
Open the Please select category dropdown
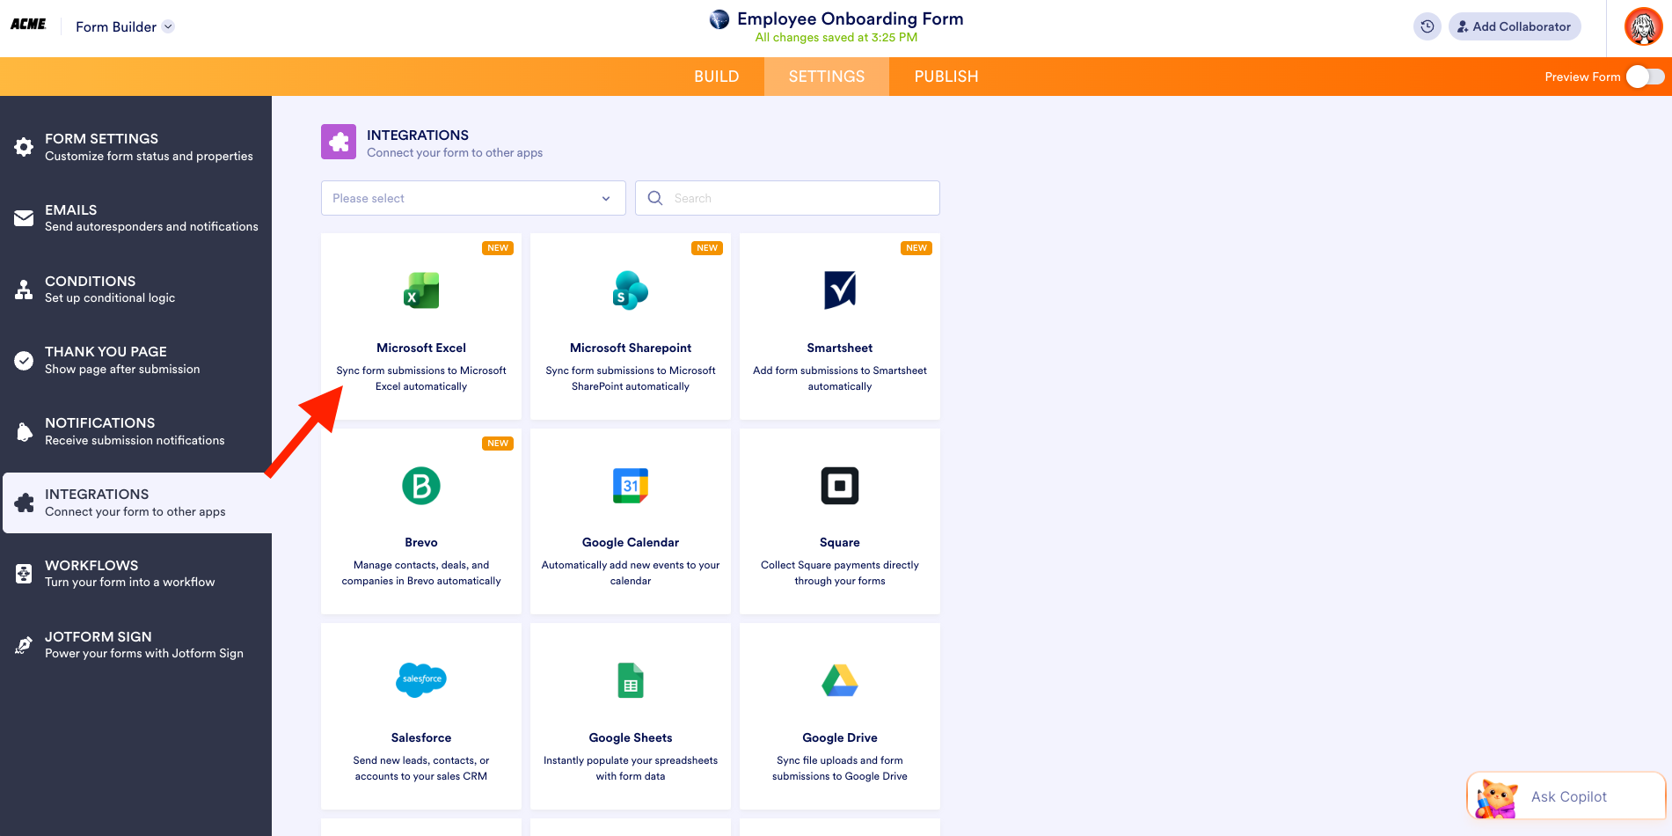472,198
